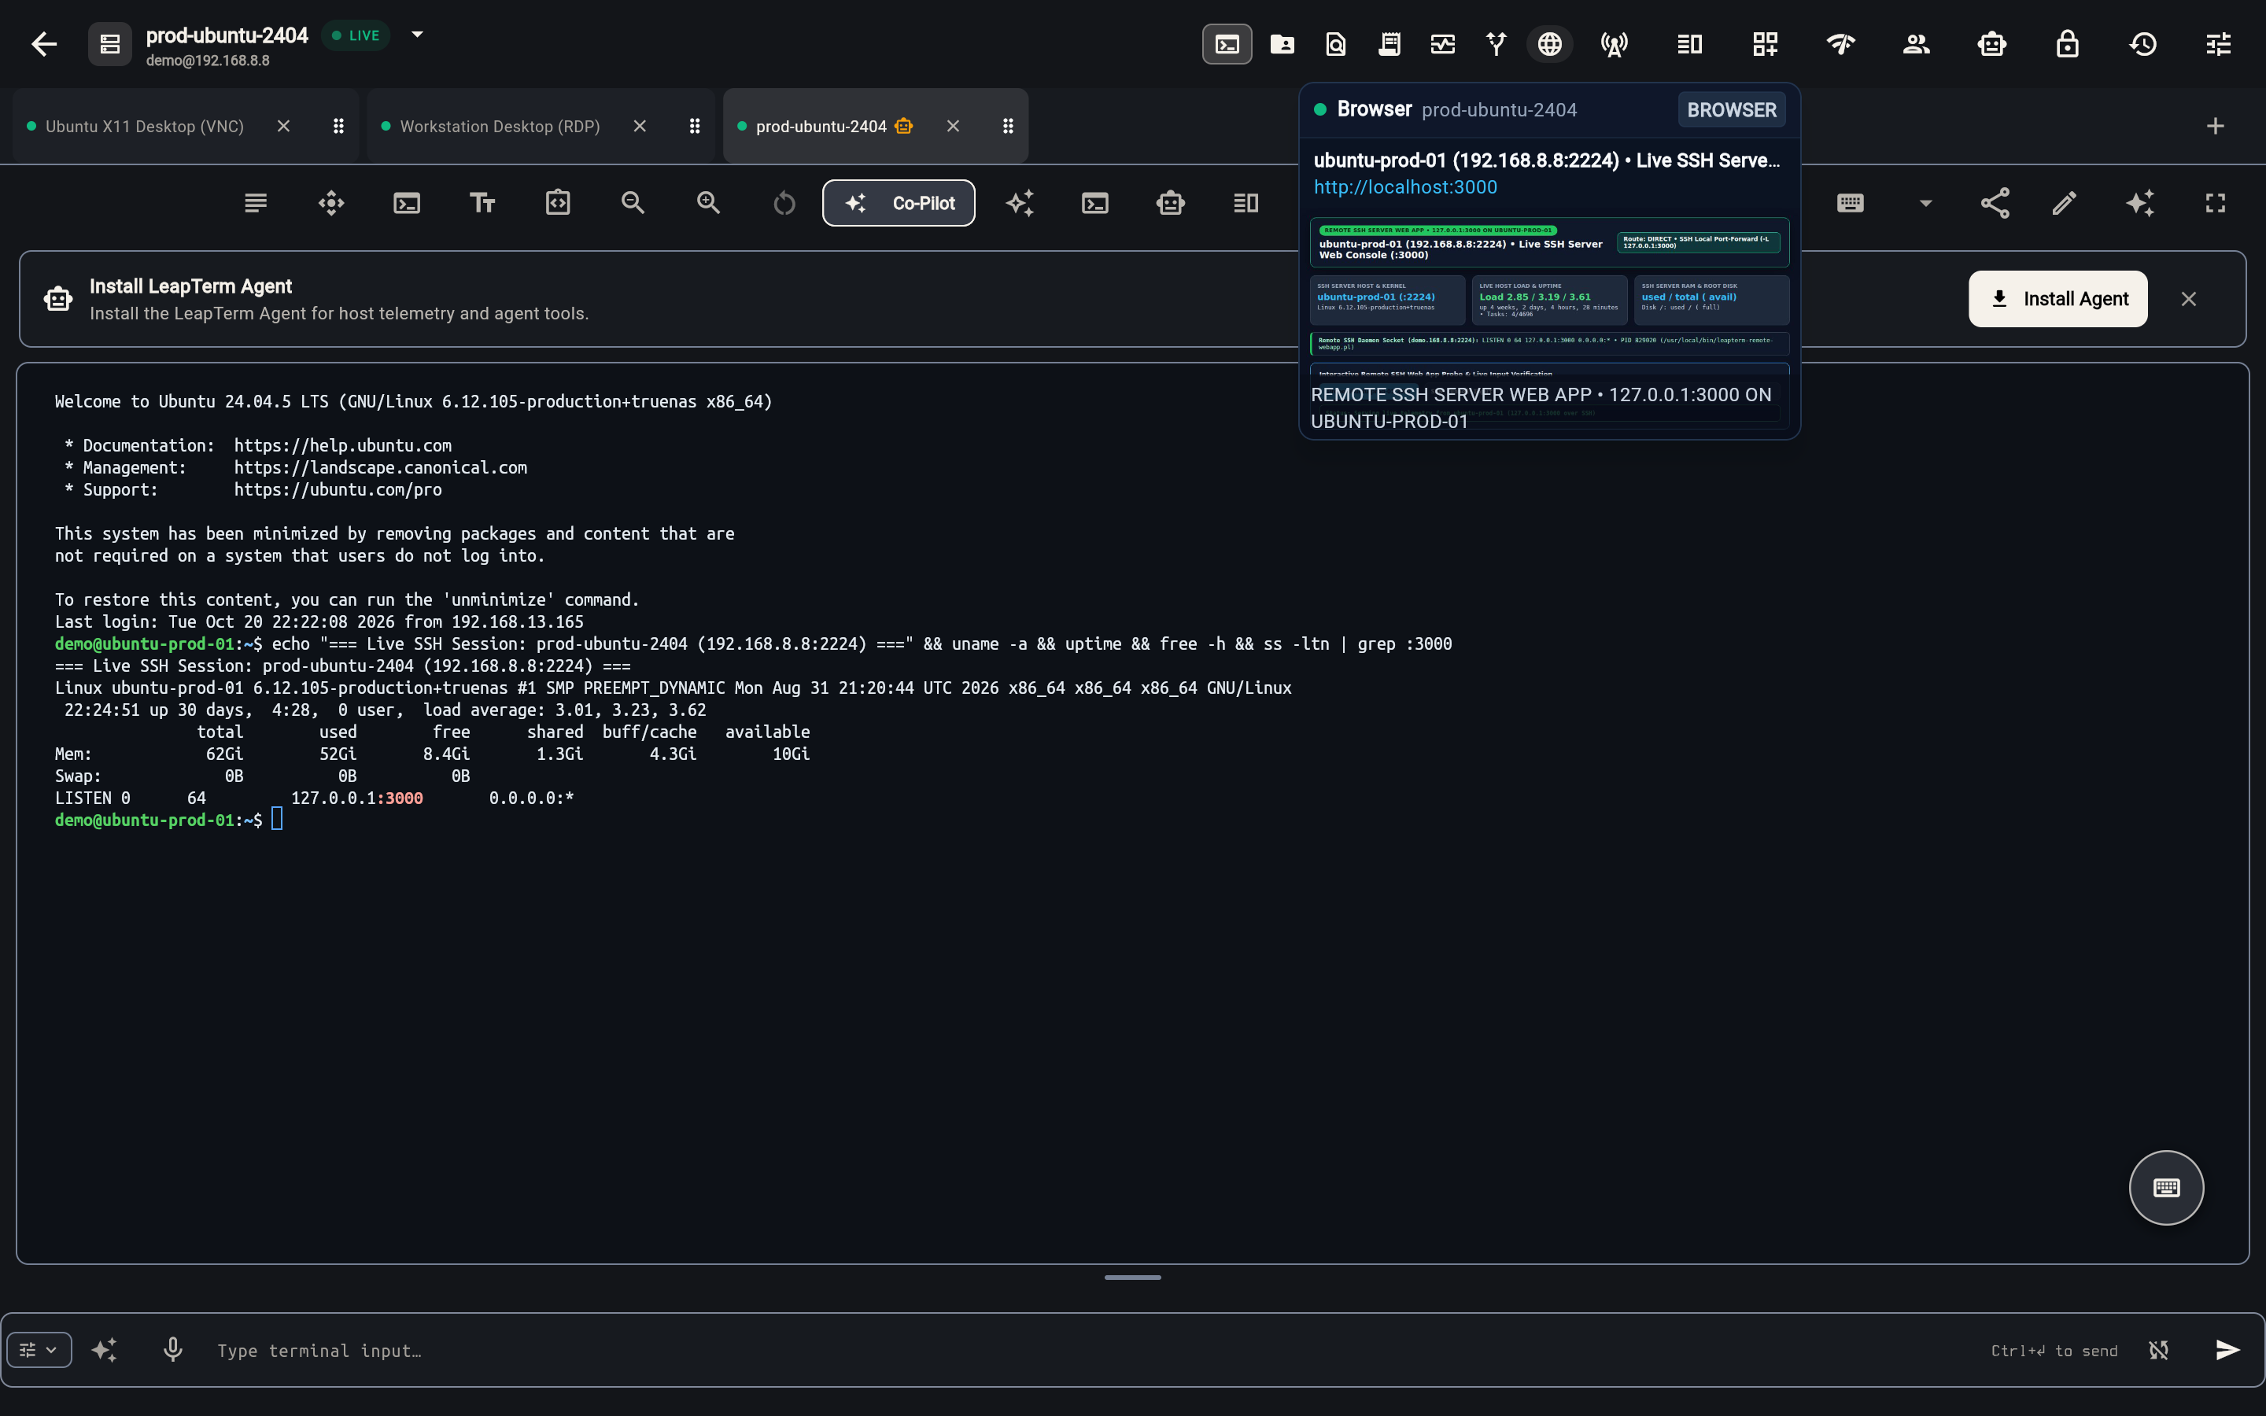Click the microphone voice input icon
This screenshot has width=2266, height=1416.
coord(173,1349)
